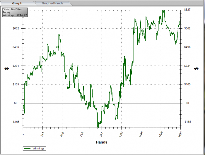Click the 732 hands axis label
The image size is (205, 155).
[x=82, y=135]
